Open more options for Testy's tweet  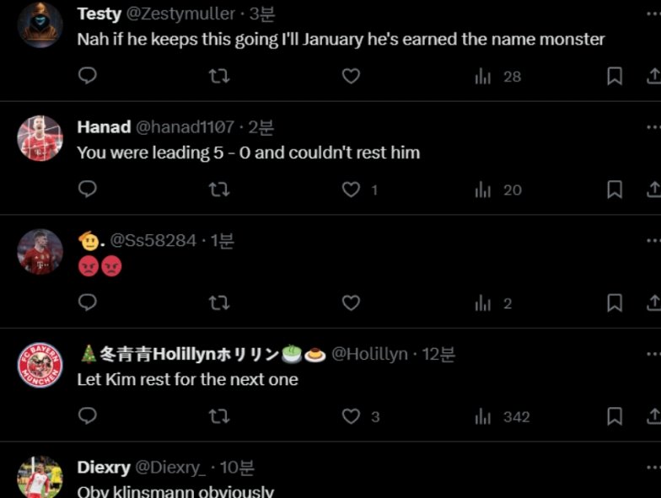point(652,13)
